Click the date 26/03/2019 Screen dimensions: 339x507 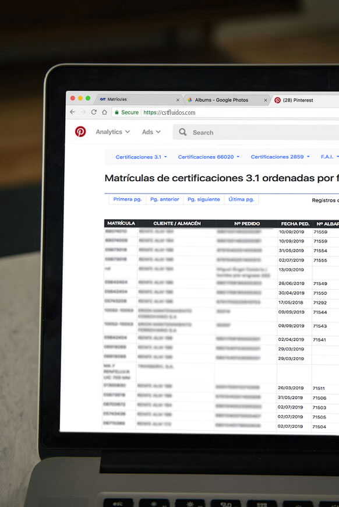[291, 388]
